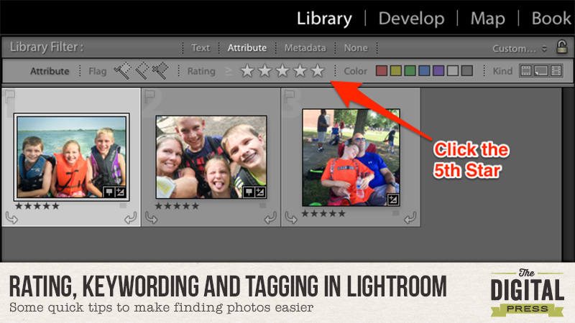Filter by rejected photos flag icon
The height and width of the screenshot is (323, 575).
pyautogui.click(x=160, y=70)
